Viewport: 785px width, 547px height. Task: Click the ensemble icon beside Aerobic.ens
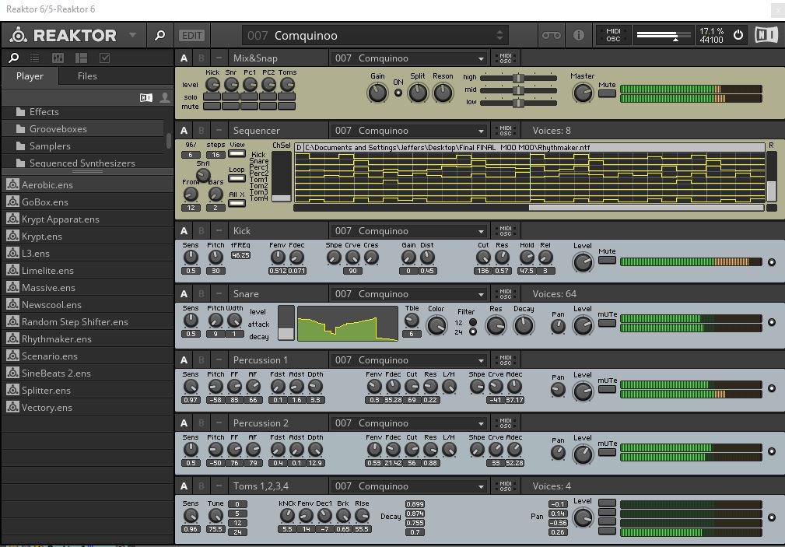(x=12, y=184)
